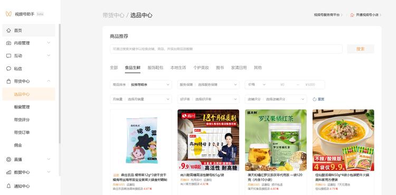Click the 视频号助手 butterfly logo

click(x=8, y=14)
